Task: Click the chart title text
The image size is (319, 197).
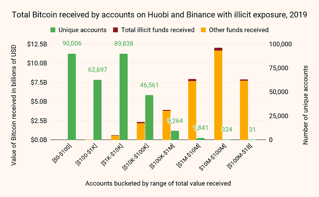Action: point(159,15)
